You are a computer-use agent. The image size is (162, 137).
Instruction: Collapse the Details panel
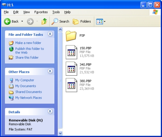click(50, 111)
